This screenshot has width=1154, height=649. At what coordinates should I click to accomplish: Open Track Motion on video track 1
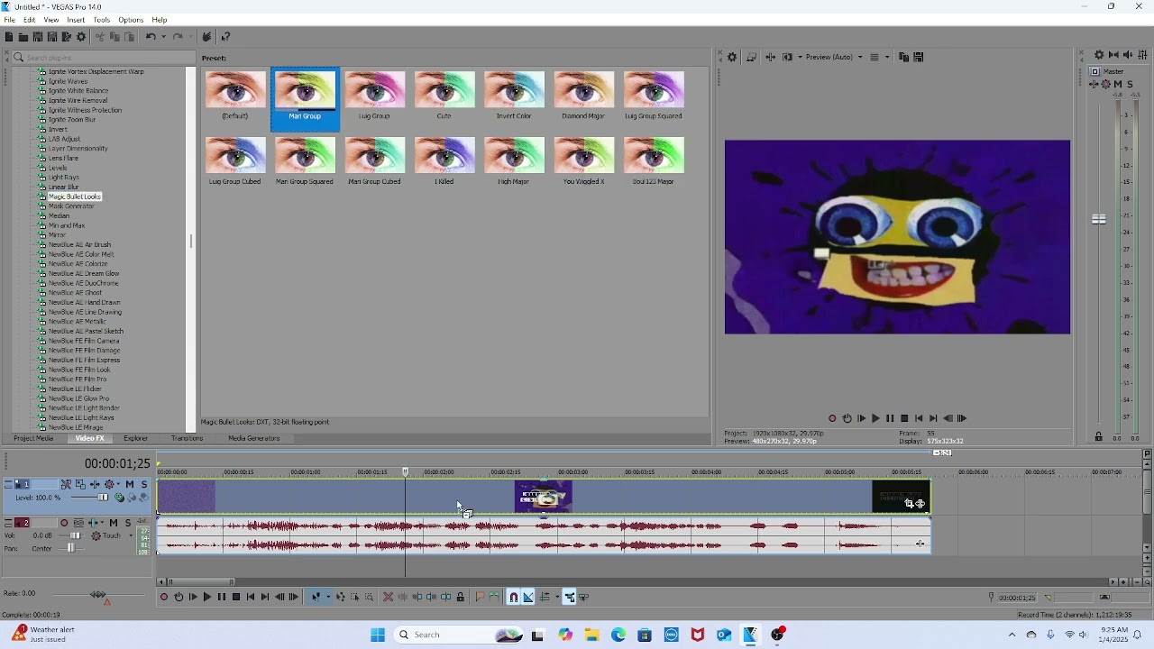click(80, 484)
